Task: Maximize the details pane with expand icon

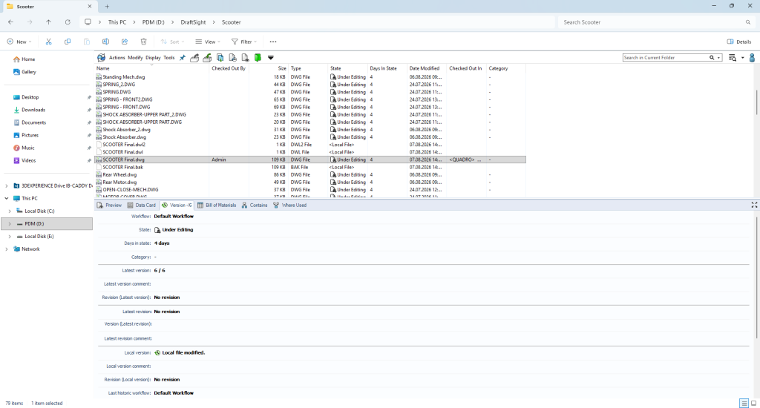Action: point(754,205)
